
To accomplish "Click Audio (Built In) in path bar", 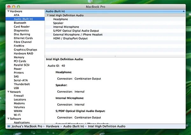I will click(74, 126).
